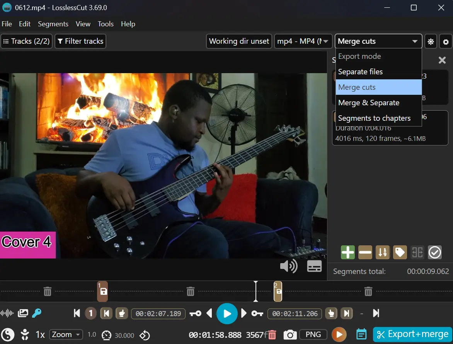
Task: Seek to next keyframe
Action: 257,313
